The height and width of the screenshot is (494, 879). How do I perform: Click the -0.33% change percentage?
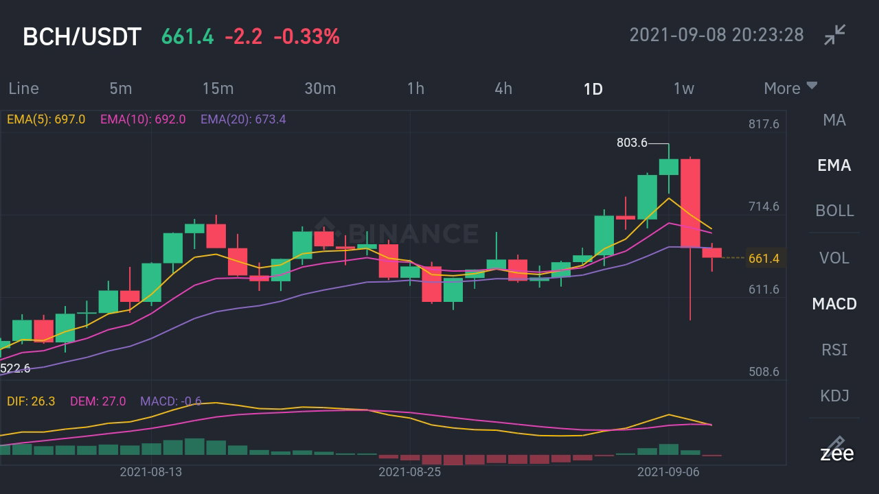(306, 36)
